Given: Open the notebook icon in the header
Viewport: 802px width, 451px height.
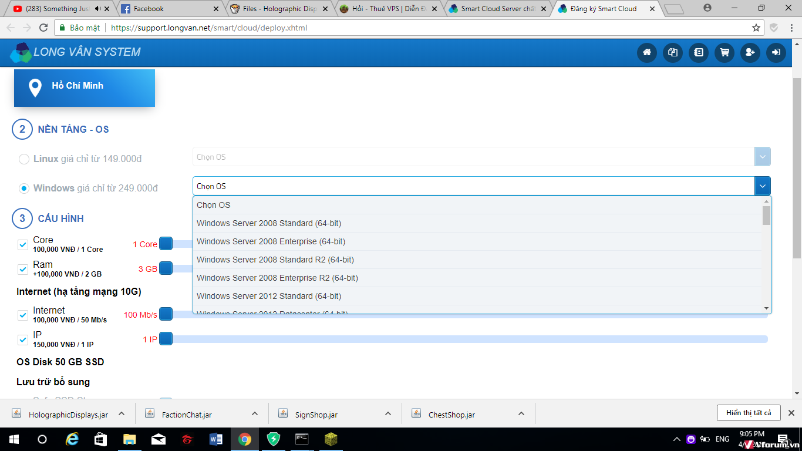Looking at the screenshot, I should [699, 52].
